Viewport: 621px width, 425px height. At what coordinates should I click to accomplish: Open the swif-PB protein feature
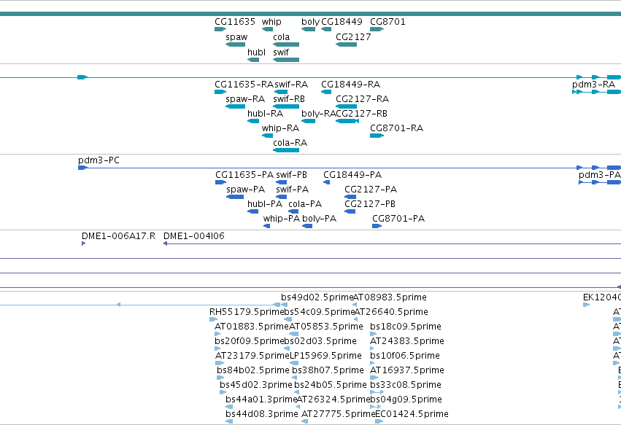coord(281,182)
